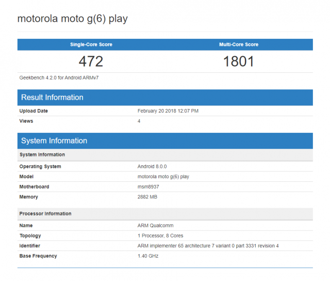Image resolution: width=330 pixels, height=281 pixels.
Task: Click the 1 Processor, 8 Cores topology value
Action: click(x=160, y=236)
